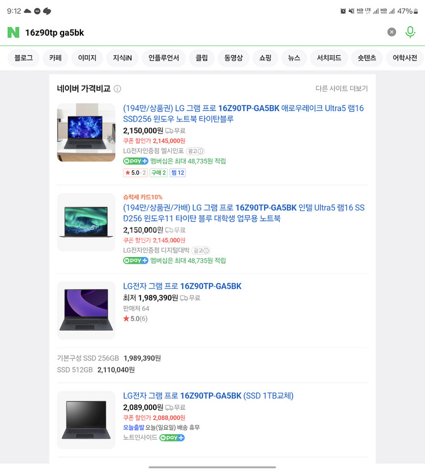Tap 오늘출발 delivery label
Viewport: 425px width, 471px height.
tap(134, 427)
